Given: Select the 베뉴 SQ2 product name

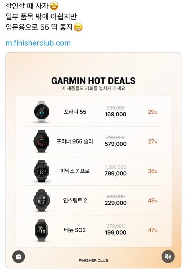Looking at the screenshot, I should (x=75, y=230).
